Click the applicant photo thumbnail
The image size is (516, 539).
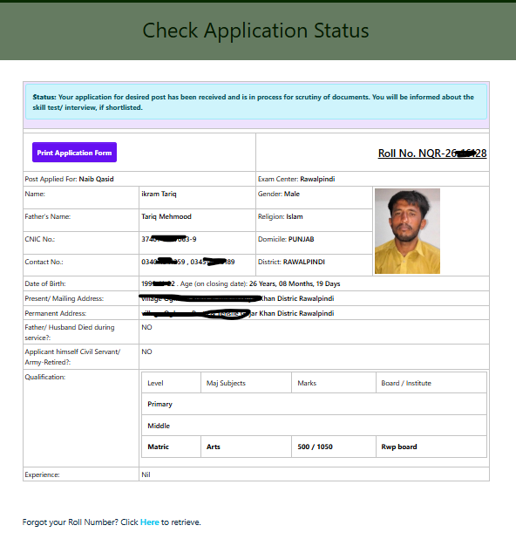(x=407, y=231)
